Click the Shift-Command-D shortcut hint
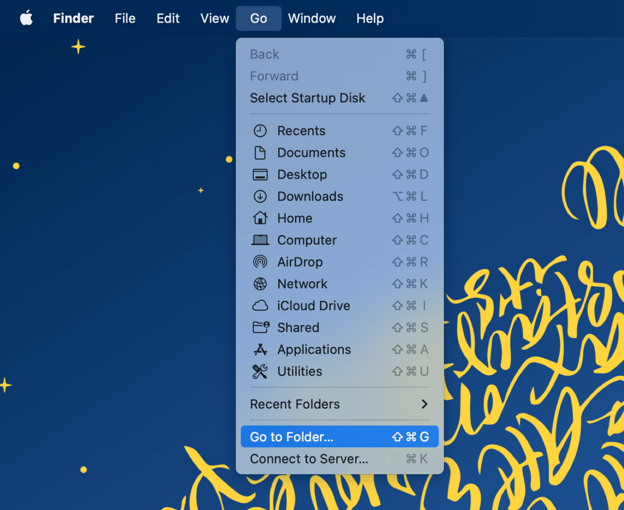624x510 pixels. click(410, 175)
